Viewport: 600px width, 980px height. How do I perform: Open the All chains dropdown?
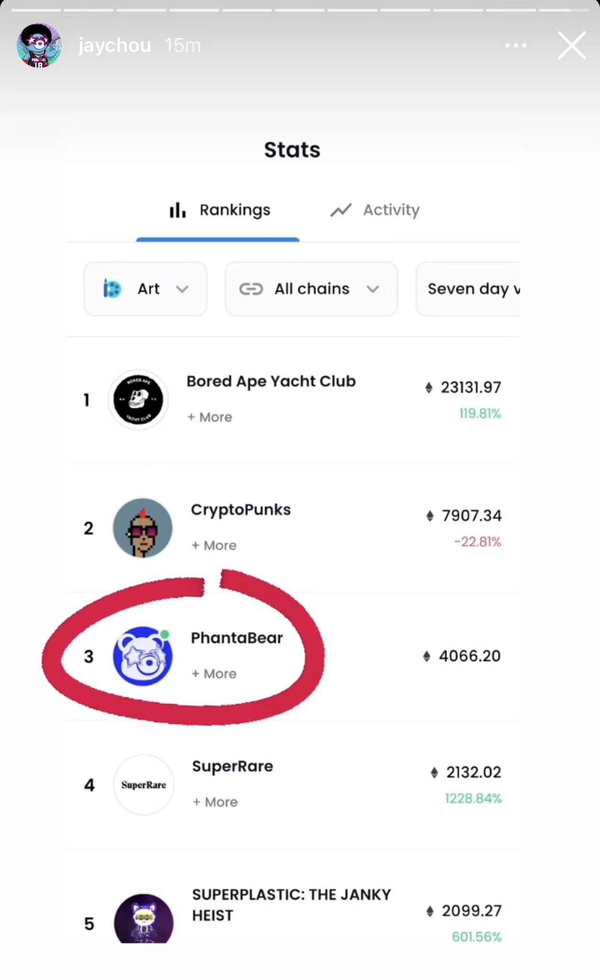point(311,289)
